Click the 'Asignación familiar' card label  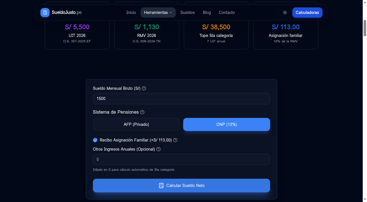286,36
